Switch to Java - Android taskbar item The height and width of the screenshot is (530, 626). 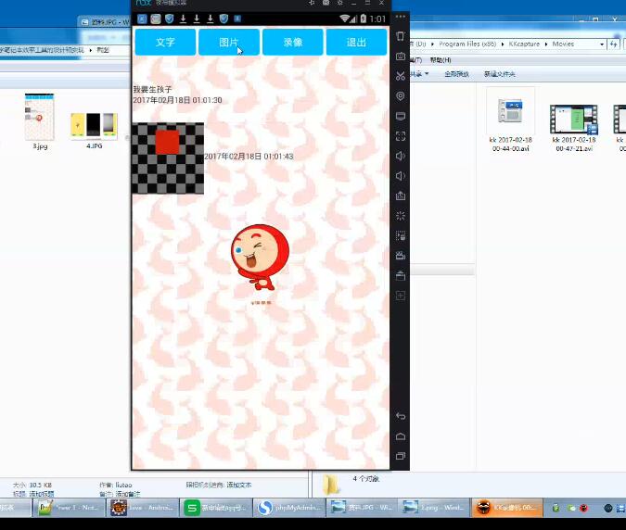pyautogui.click(x=143, y=508)
